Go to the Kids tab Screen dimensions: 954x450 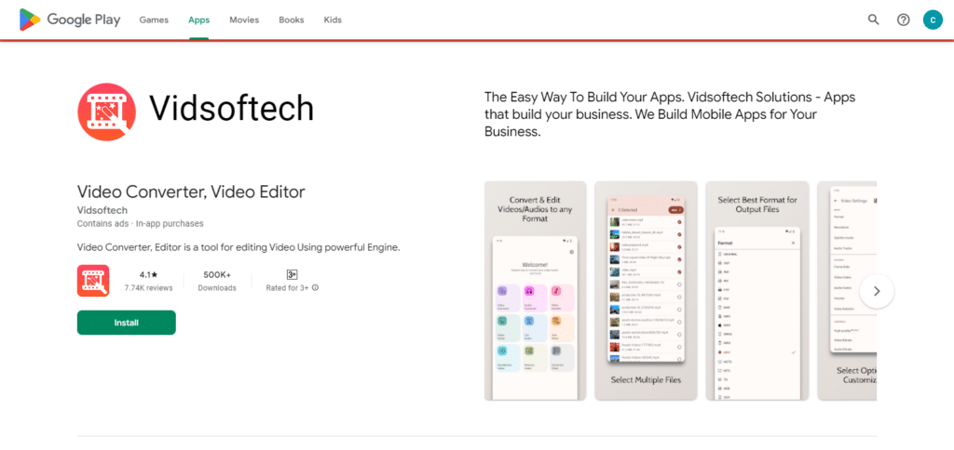[x=333, y=20]
